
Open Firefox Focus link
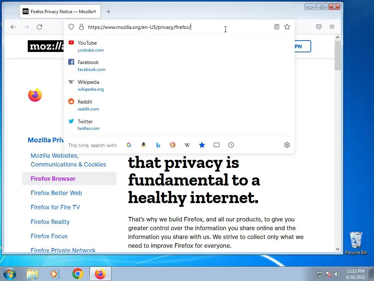click(x=49, y=236)
